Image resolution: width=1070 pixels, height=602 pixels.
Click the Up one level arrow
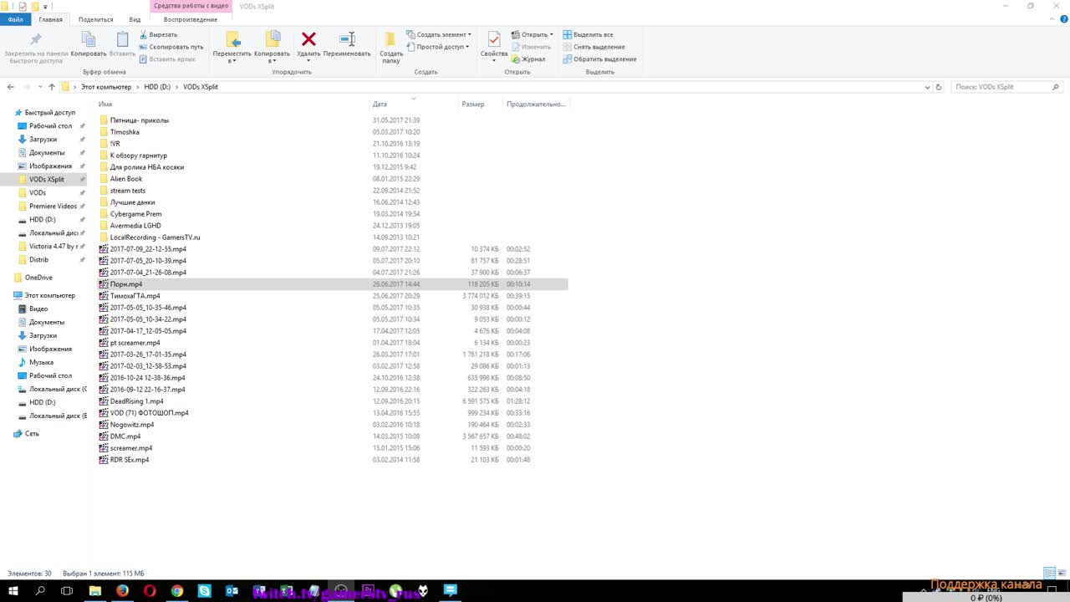[51, 87]
